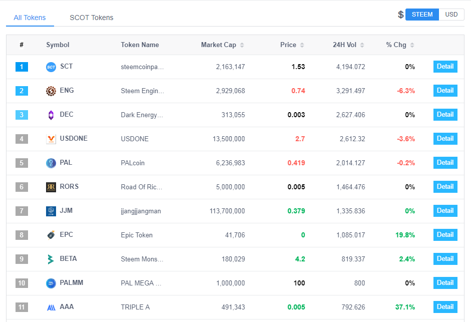Show Detail for the RORS token
The height and width of the screenshot is (322, 471).
point(445,187)
